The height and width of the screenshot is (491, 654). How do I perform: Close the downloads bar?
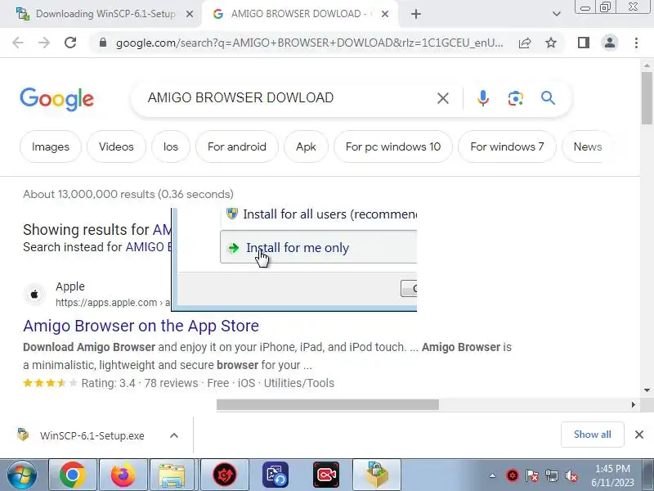click(x=639, y=435)
